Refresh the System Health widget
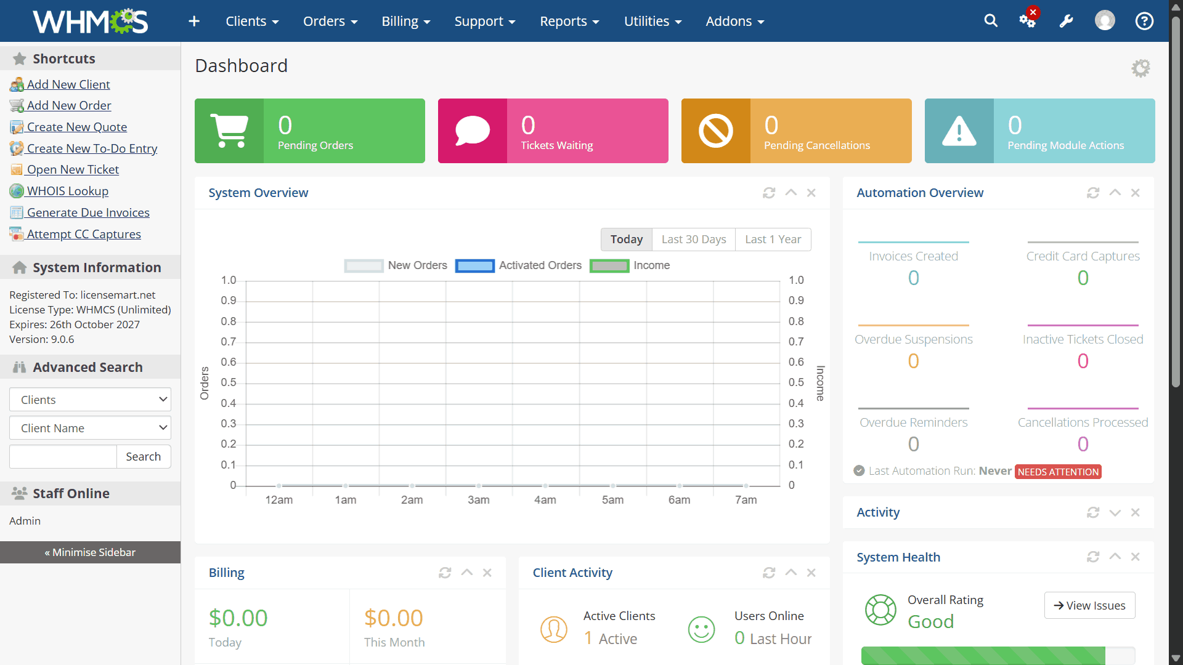This screenshot has width=1183, height=665. [x=1093, y=557]
